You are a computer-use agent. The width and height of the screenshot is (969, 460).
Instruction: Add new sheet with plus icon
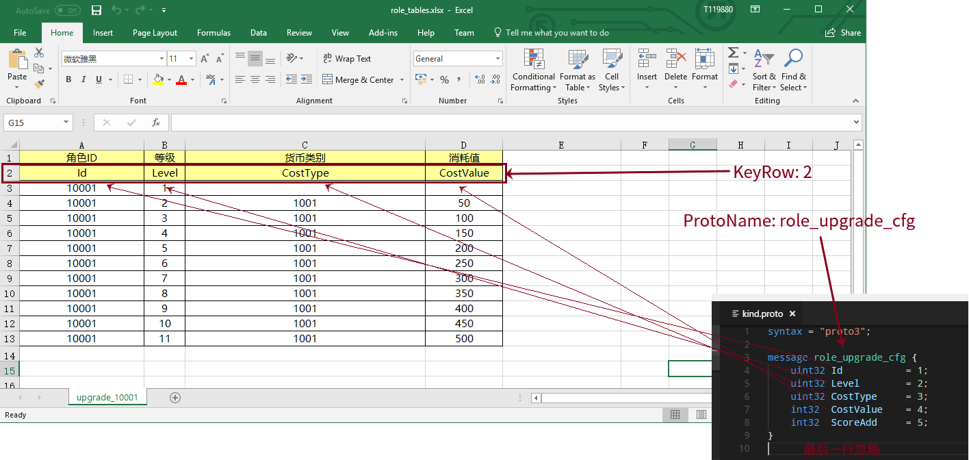coord(175,398)
